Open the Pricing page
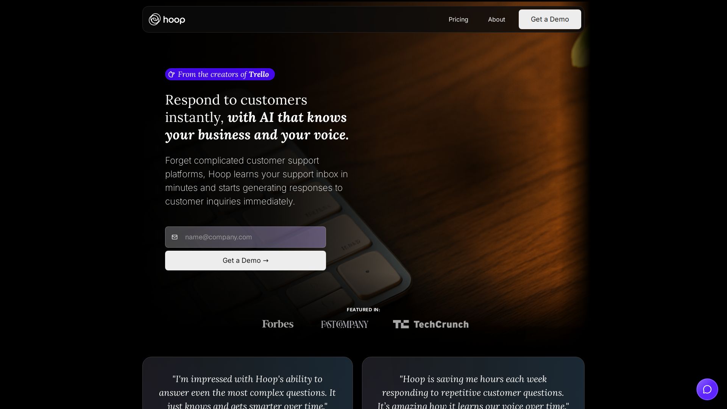 pos(458,19)
